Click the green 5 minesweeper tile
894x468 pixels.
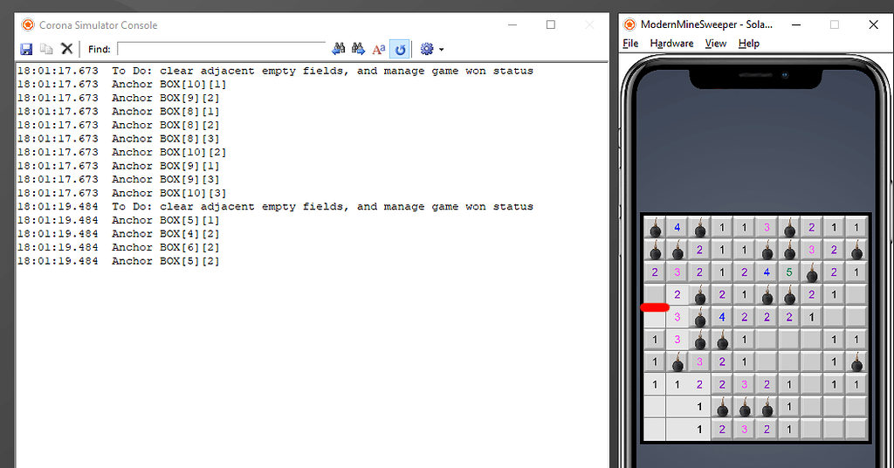pos(789,272)
